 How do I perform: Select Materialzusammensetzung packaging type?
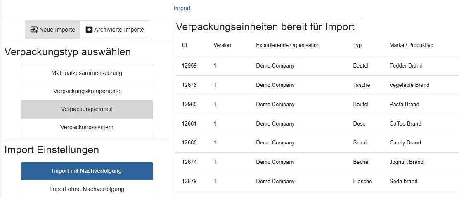coord(87,73)
